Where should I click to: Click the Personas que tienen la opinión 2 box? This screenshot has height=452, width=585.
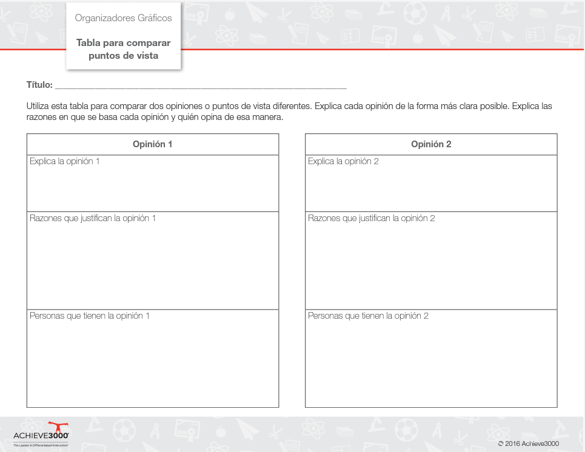click(431, 359)
